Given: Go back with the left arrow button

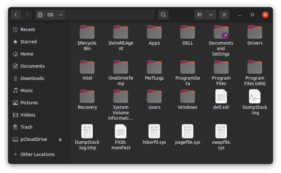Looking at the screenshot, I should [x=16, y=15].
